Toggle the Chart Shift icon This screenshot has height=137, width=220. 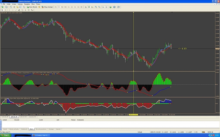[107, 7]
